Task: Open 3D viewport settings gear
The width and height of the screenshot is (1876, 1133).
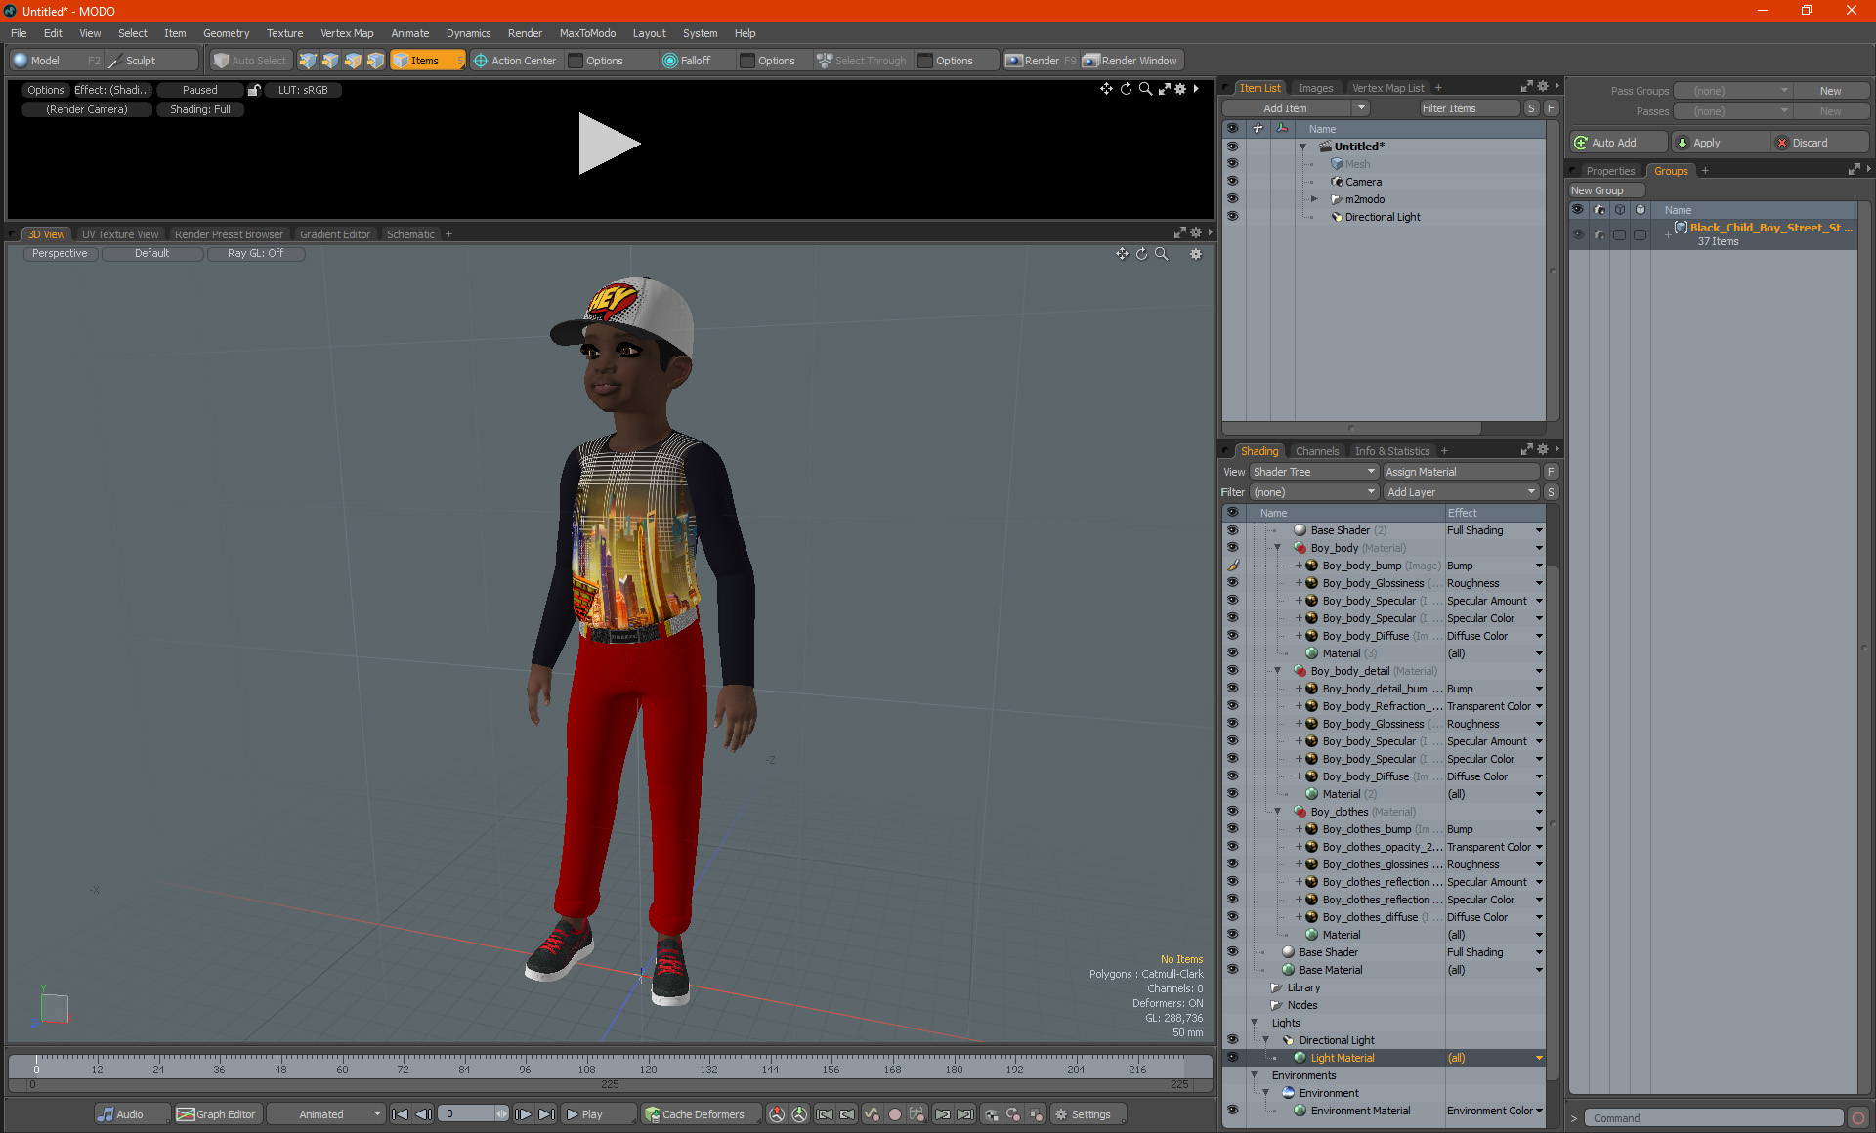Action: 1196,254
